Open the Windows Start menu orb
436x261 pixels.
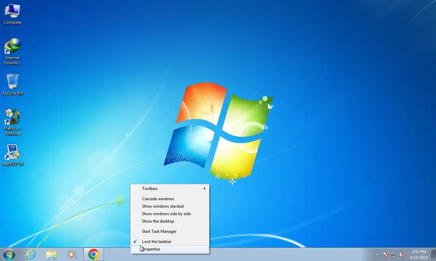click(9, 254)
